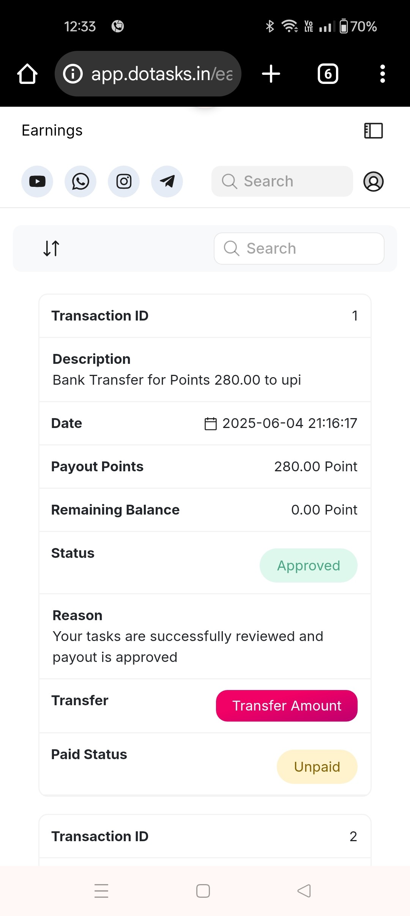
Task: Open the WhatsApp social icon
Action: click(x=80, y=182)
